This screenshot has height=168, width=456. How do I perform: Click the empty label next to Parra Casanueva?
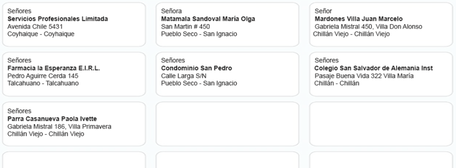pyautogui.click(x=228, y=124)
